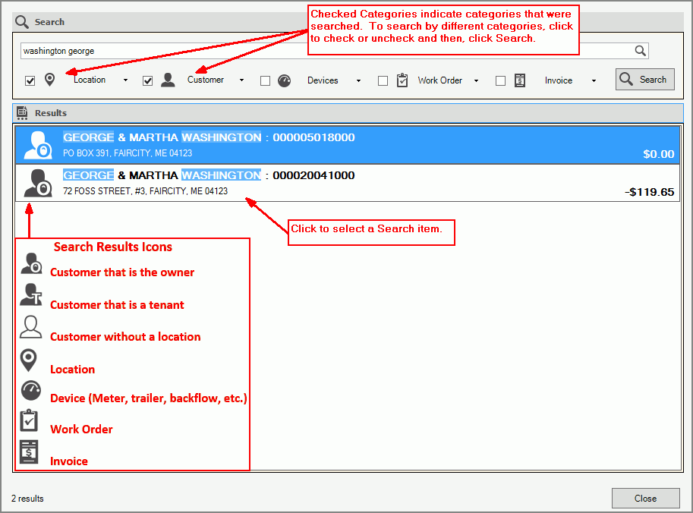Open the Customer dropdown arrow

pos(242,80)
